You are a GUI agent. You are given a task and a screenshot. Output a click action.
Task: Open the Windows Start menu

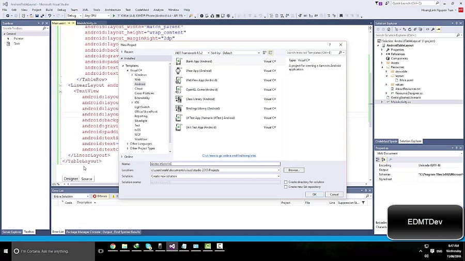[6, 251]
